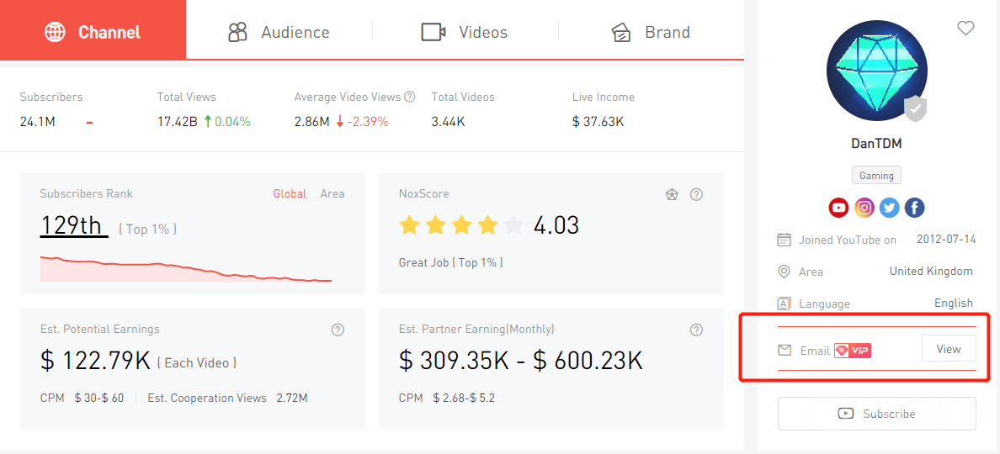1000x454 pixels.
Task: Click the Gaming category tag
Action: point(876,176)
